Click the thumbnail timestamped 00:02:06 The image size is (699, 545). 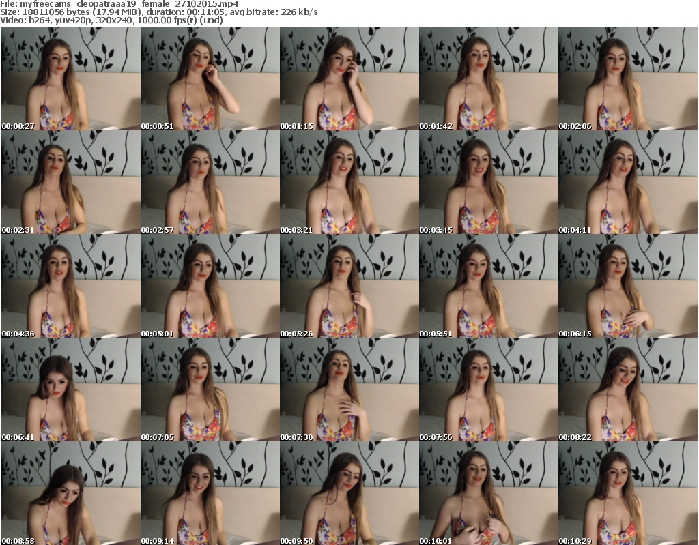tap(628, 78)
